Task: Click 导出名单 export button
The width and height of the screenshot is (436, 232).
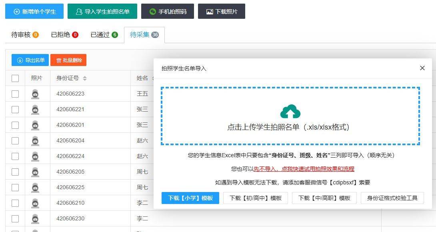Action: click(x=30, y=60)
